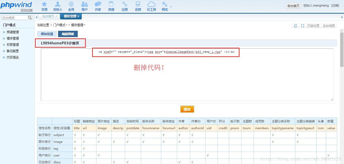Open the 数据 database icon
Image resolution: width=344 pixels, height=164 pixels.
pyautogui.click(x=111, y=6)
